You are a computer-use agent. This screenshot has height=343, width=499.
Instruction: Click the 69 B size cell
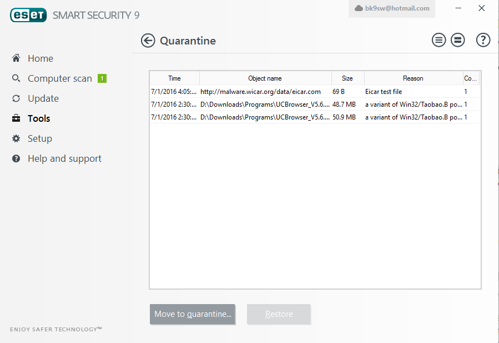tap(339, 92)
